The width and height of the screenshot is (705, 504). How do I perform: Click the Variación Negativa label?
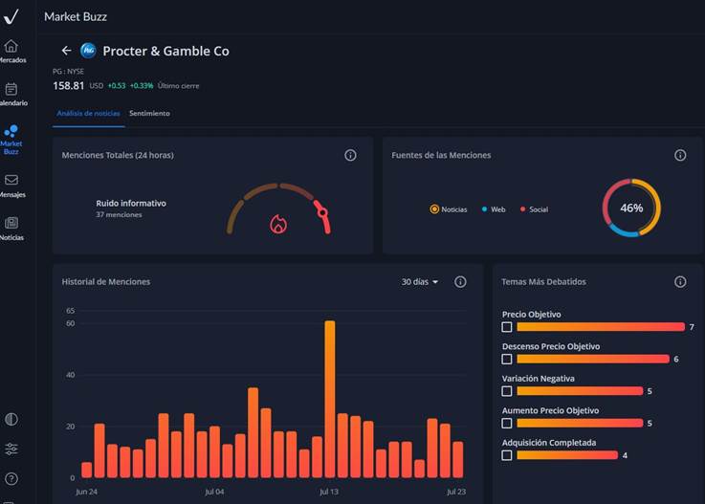[539, 379]
